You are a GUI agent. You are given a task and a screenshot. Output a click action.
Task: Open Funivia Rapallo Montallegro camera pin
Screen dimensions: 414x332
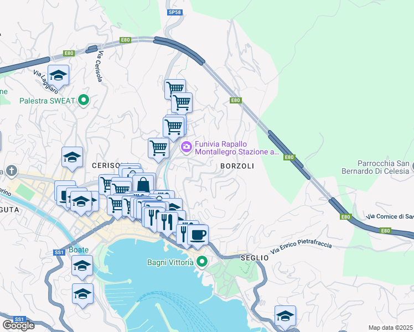(187, 147)
